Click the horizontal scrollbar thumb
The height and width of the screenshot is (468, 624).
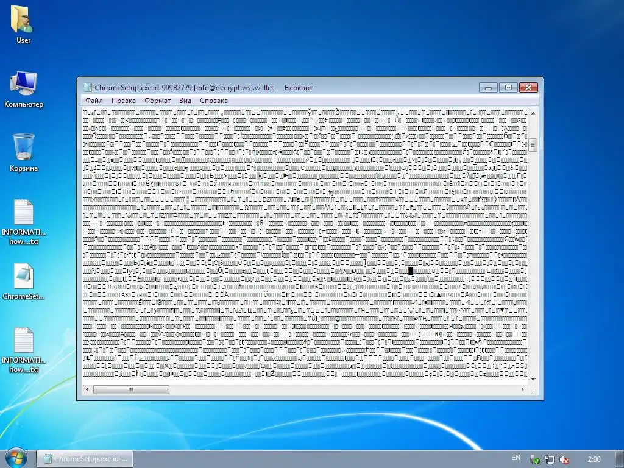tap(131, 389)
